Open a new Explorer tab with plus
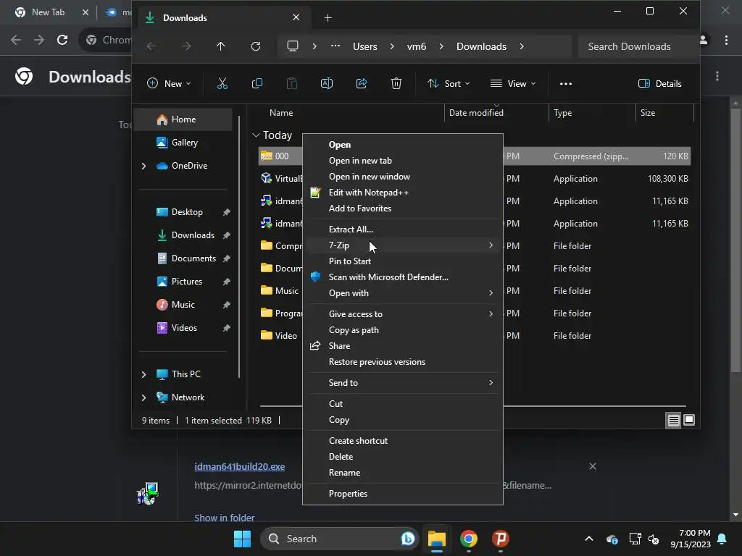This screenshot has height=556, width=742. [x=328, y=18]
